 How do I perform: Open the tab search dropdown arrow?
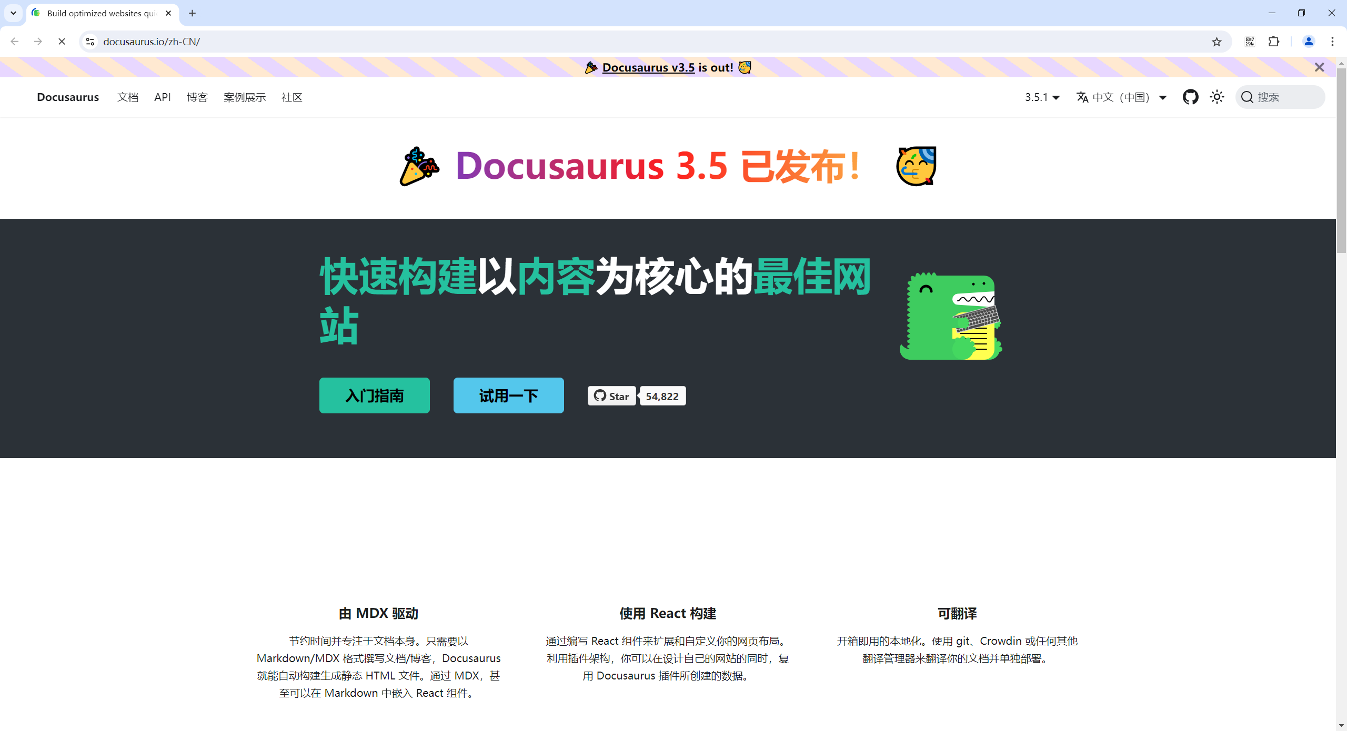pos(13,13)
